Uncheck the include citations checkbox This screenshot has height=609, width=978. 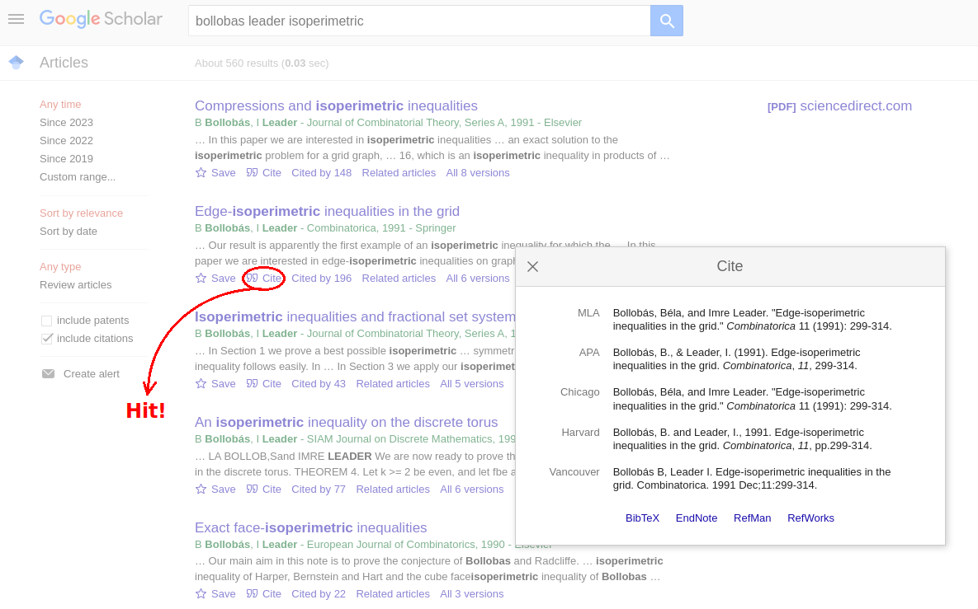[47, 339]
